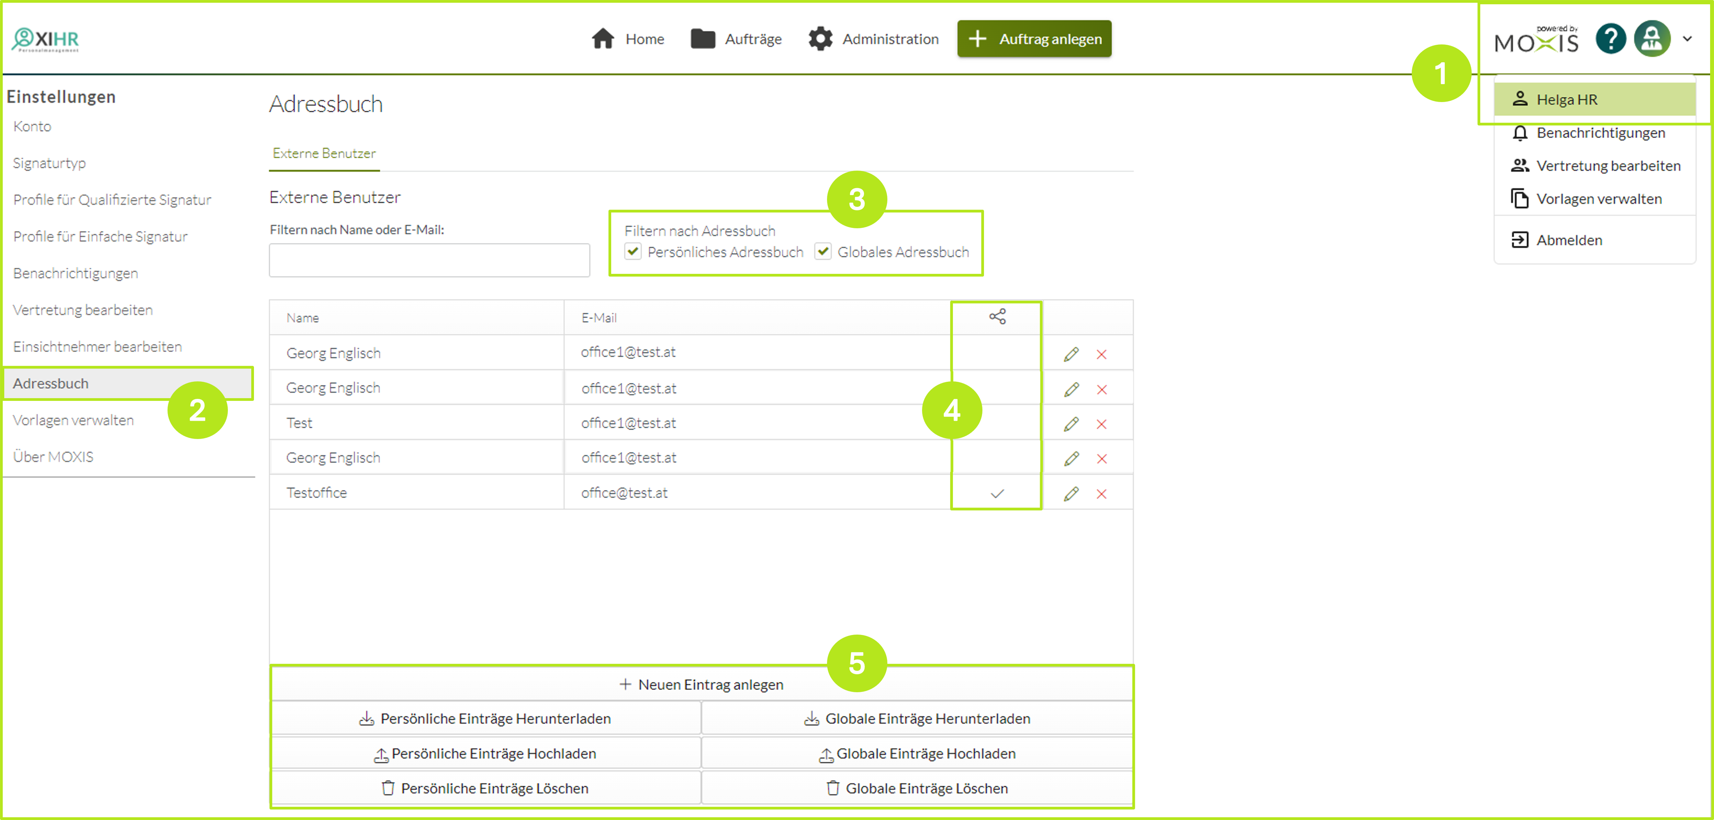Click red X for the Test entry

[x=1101, y=424]
